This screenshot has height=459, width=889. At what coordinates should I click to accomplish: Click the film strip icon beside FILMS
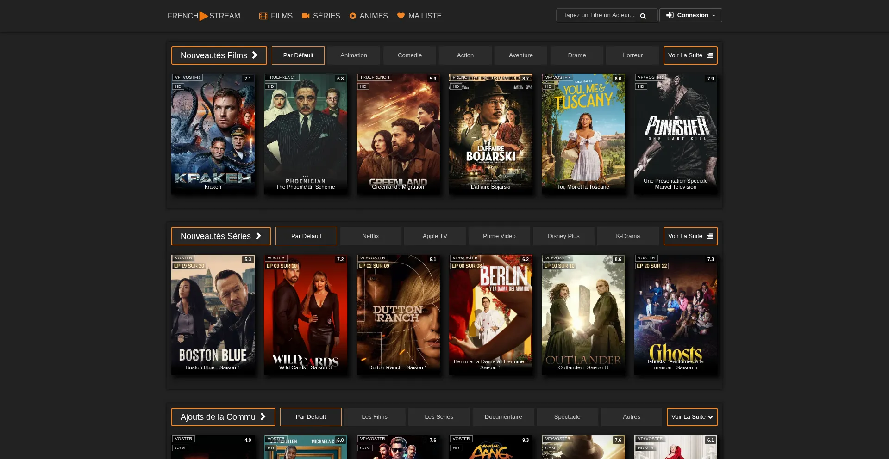263,16
